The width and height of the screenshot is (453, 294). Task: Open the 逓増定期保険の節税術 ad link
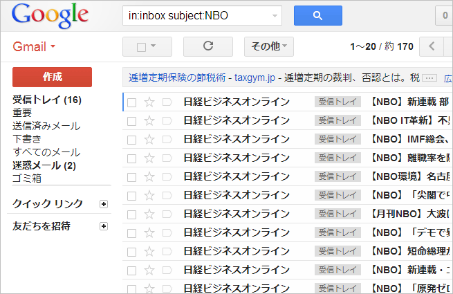(x=177, y=77)
